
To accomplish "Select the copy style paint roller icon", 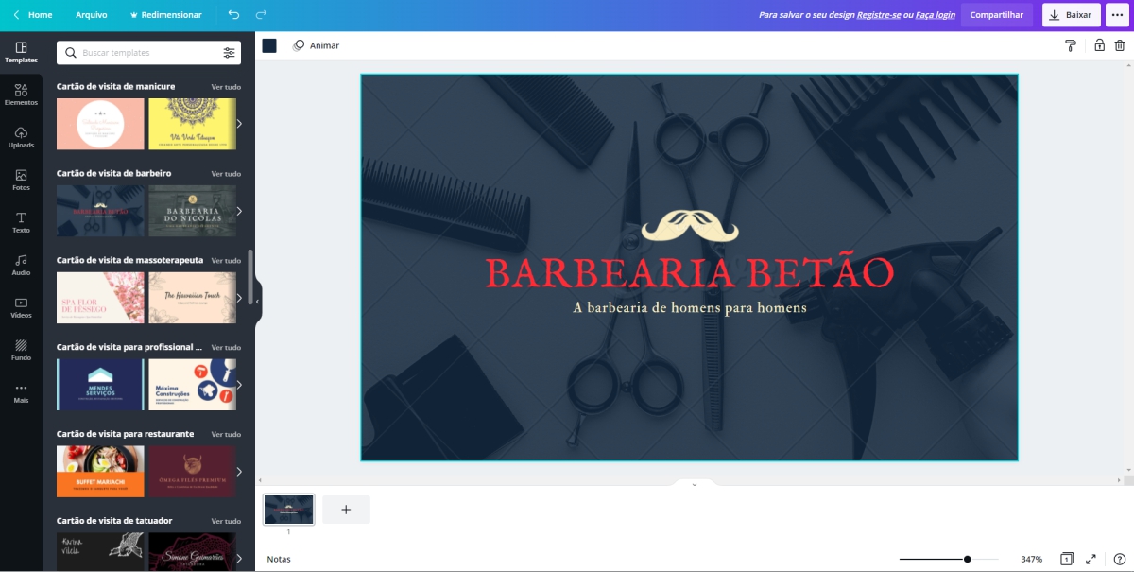I will coord(1071,45).
